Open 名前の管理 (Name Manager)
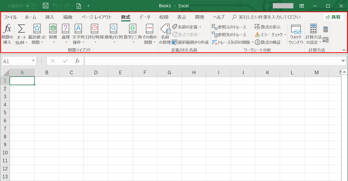This screenshot has height=181, width=348. tap(165, 34)
